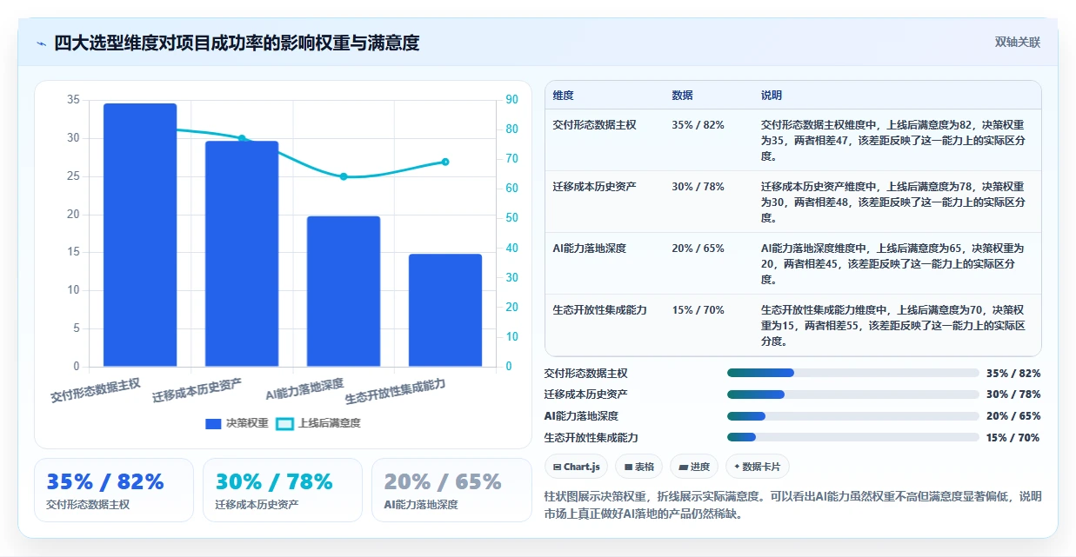The image size is (1076, 557).
Task: Click the progress bar for 交付形态数据主权
Action: click(853, 373)
